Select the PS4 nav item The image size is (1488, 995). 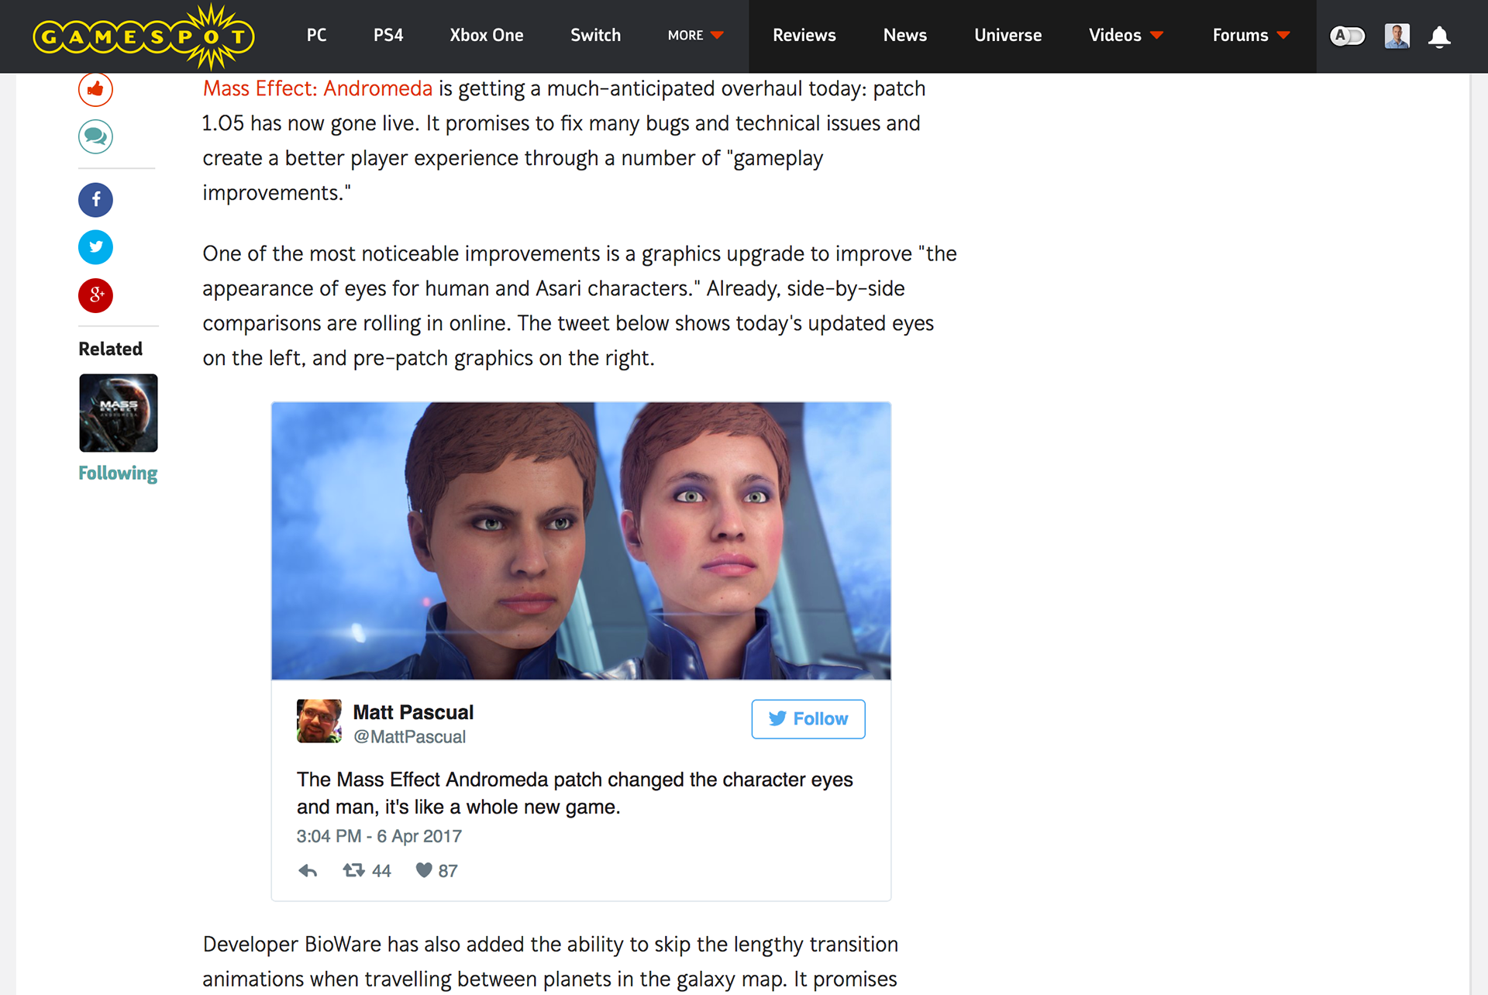[388, 36]
